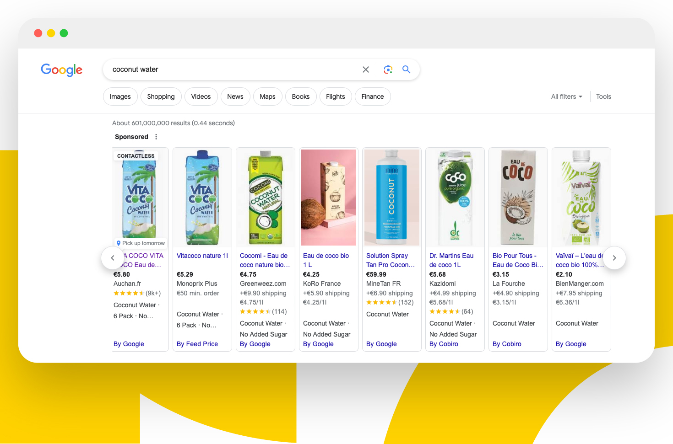Click the clear search X icon
Viewport: 673px width, 444px height.
coord(365,70)
